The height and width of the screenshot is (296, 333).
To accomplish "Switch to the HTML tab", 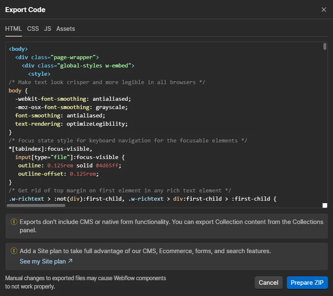I will [x=13, y=29].
